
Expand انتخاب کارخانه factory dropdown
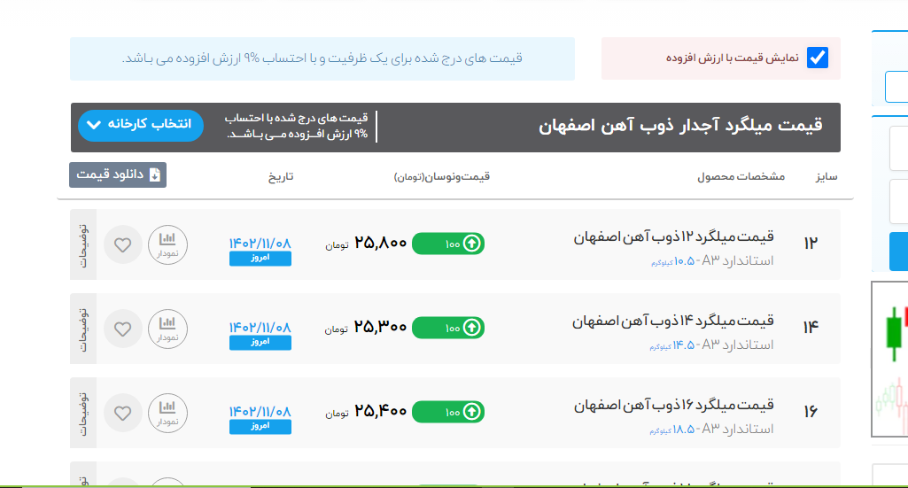(x=141, y=125)
